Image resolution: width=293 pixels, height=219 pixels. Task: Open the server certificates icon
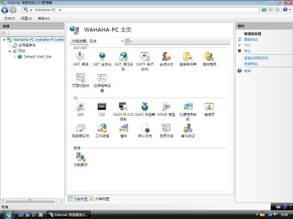(x=81, y=128)
